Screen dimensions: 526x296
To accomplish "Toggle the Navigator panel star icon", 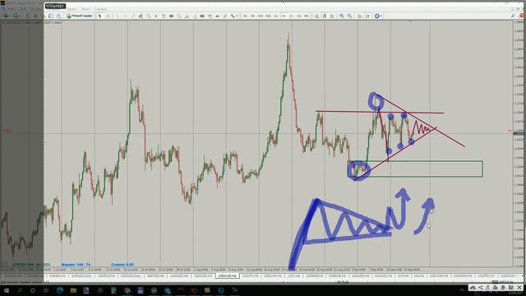I will coord(43,16).
